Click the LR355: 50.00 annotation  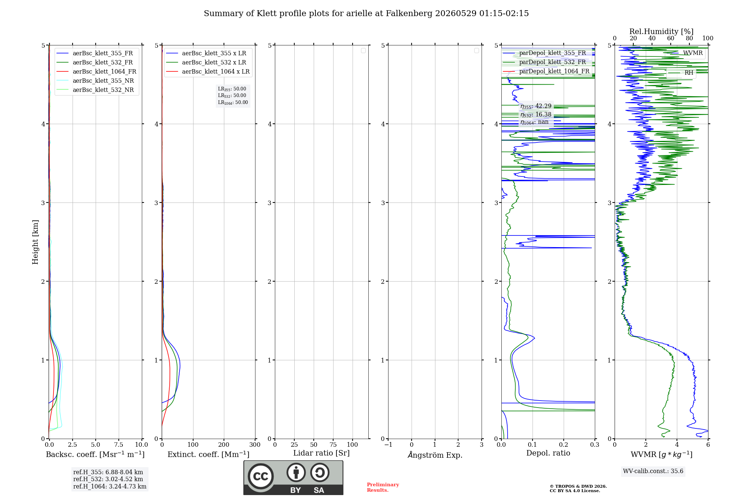tap(232, 89)
